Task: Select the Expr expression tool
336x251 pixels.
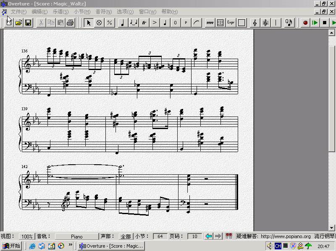Action: [231, 23]
